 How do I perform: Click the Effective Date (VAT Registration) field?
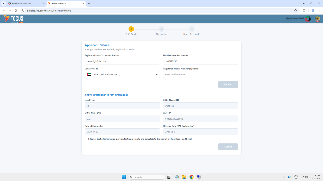click(201, 132)
